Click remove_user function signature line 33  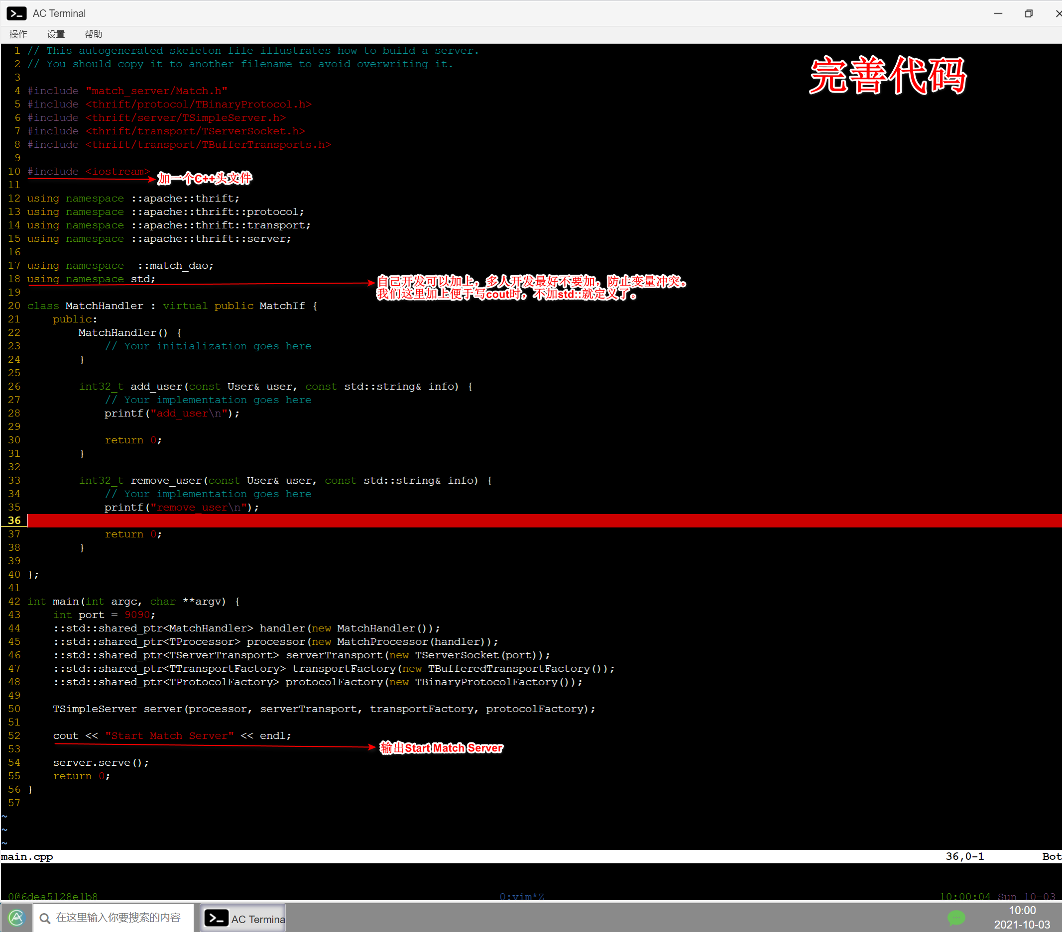pyautogui.click(x=286, y=481)
